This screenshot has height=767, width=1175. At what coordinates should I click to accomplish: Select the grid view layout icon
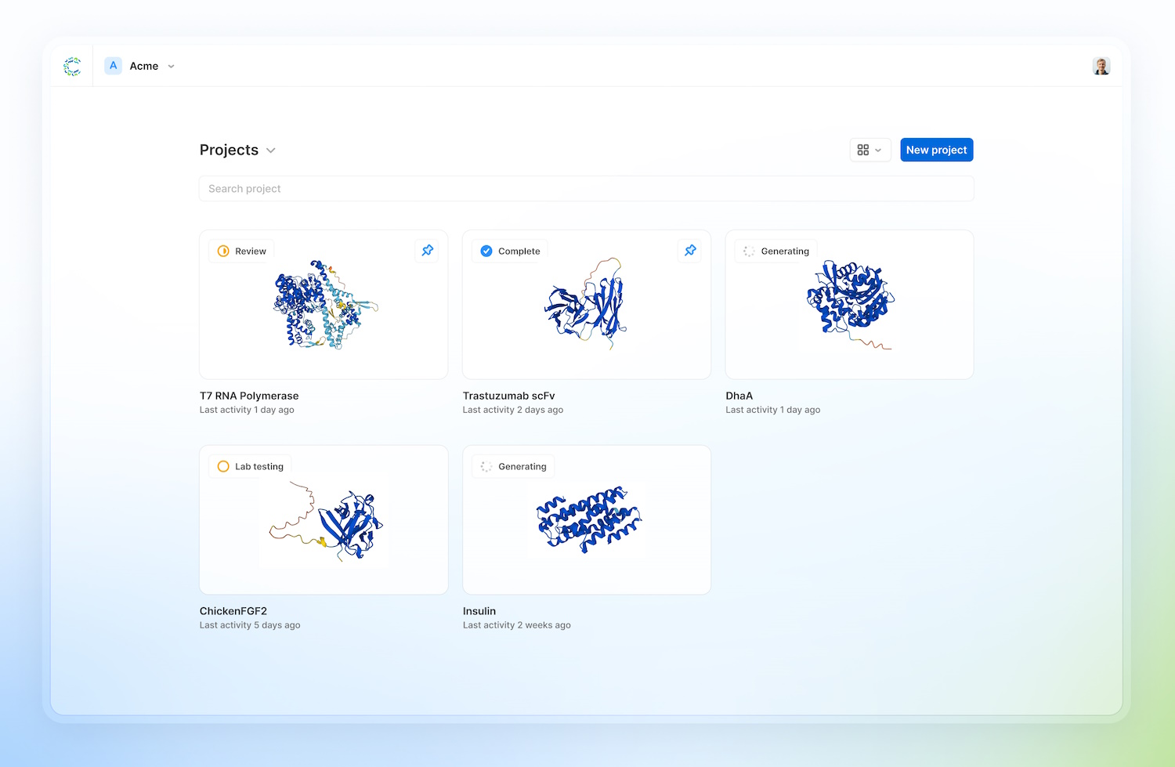(x=865, y=150)
